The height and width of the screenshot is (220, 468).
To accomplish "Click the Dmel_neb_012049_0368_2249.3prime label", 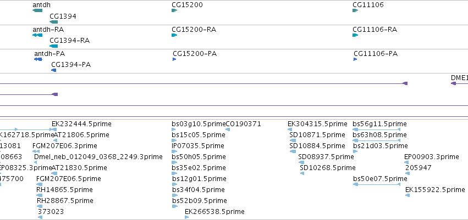I will pyautogui.click(x=98, y=156).
